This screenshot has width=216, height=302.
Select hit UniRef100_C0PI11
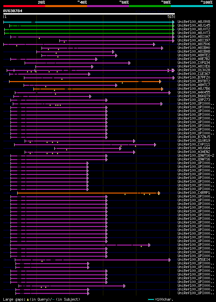pyautogui.click(x=194, y=145)
